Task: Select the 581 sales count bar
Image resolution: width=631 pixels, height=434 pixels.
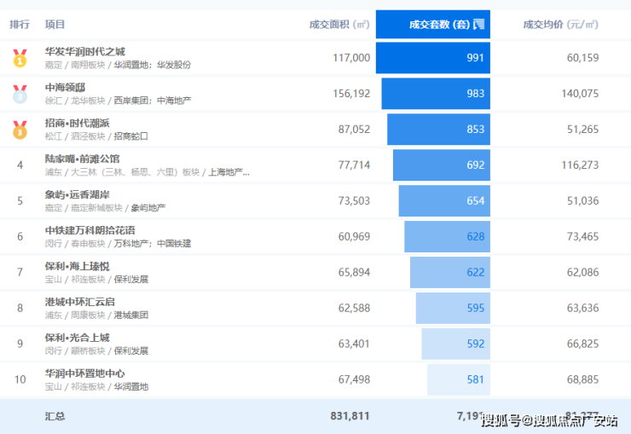Action: pyautogui.click(x=459, y=380)
